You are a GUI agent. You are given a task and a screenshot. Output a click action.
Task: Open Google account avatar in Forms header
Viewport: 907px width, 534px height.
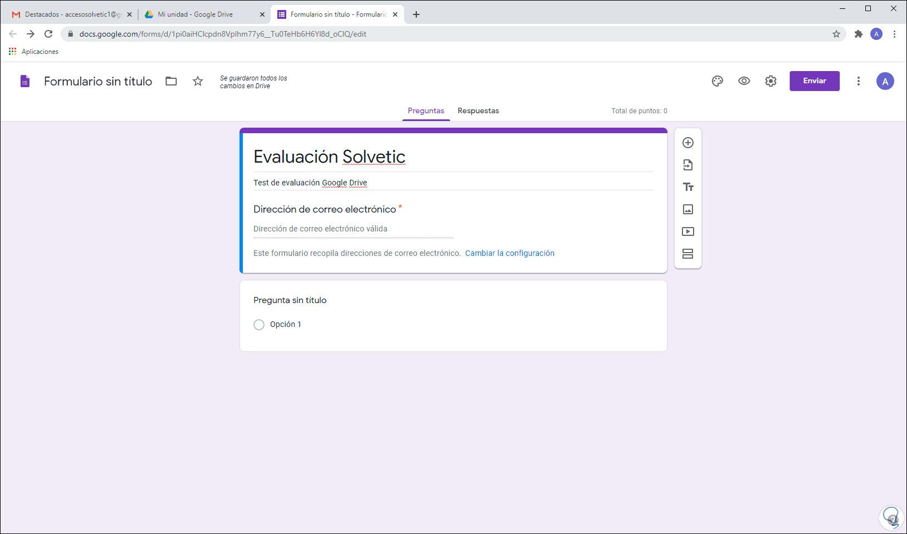(x=885, y=81)
